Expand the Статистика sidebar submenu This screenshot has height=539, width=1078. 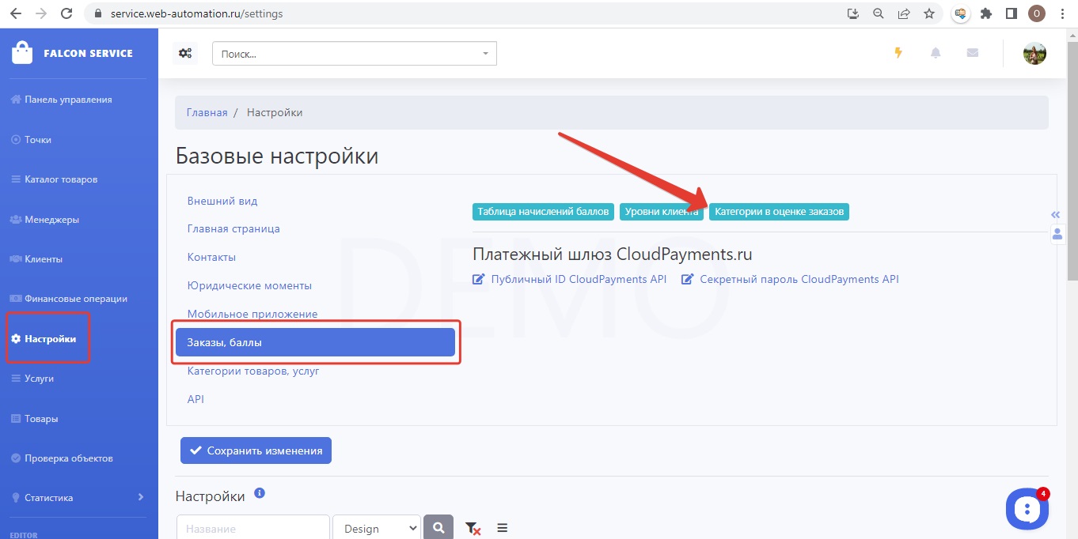[140, 497]
